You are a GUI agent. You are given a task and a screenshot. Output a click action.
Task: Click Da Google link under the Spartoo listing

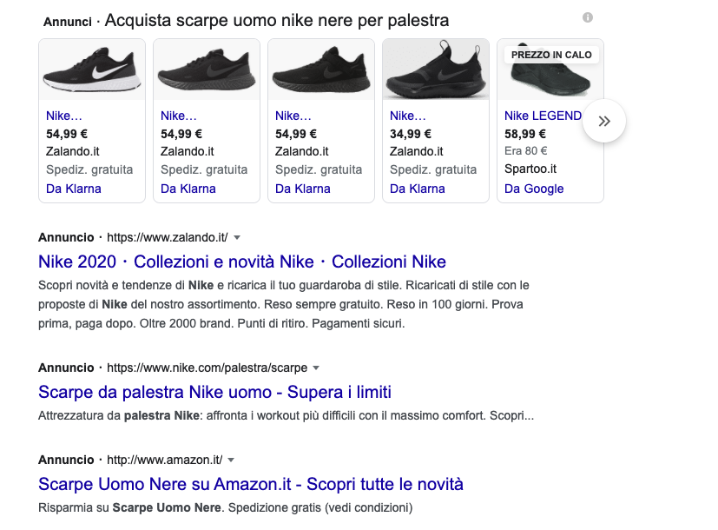[534, 189]
